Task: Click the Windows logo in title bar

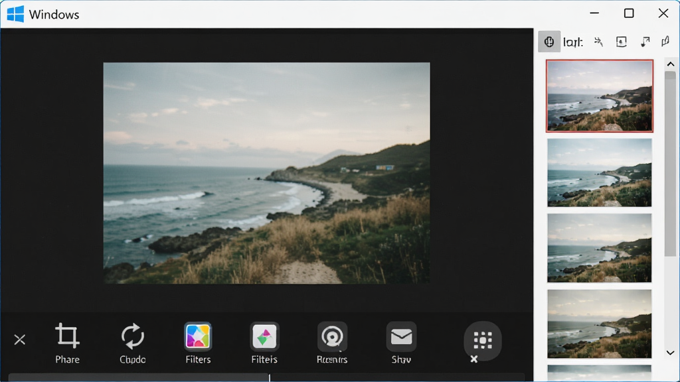Action: (16, 14)
